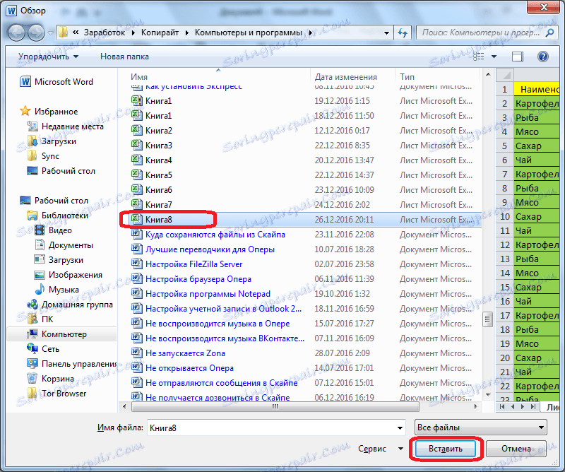565x472 pixels.
Task: Click the Tor Browser folder icon
Action: tap(32, 393)
